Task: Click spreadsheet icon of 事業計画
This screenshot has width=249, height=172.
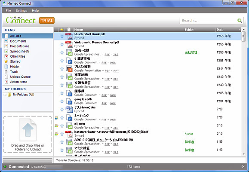Action: point(69,77)
